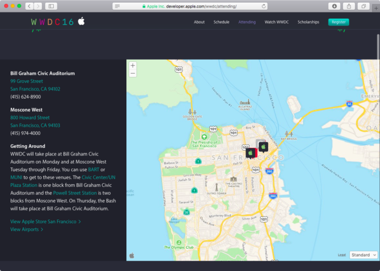Click the Castro Theatre landmark icon
This screenshot has width=380, height=271.
[234, 179]
